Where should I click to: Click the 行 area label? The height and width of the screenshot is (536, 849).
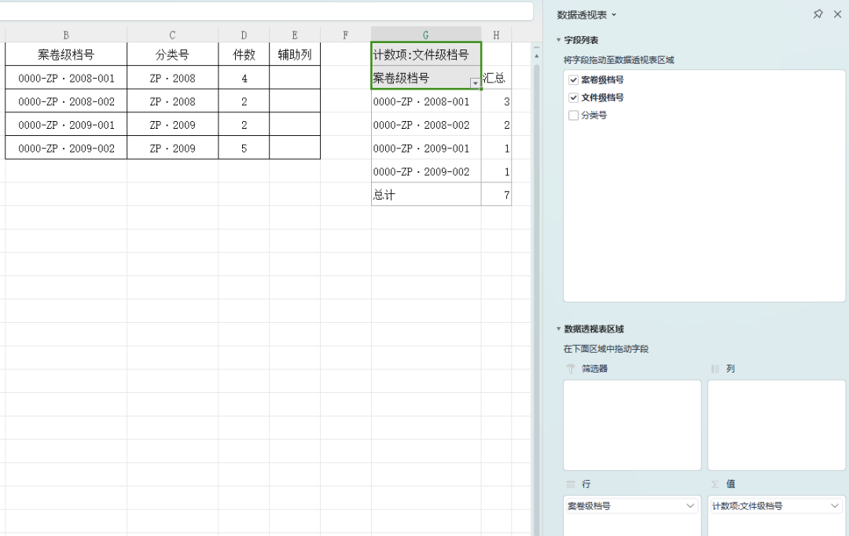click(x=586, y=484)
